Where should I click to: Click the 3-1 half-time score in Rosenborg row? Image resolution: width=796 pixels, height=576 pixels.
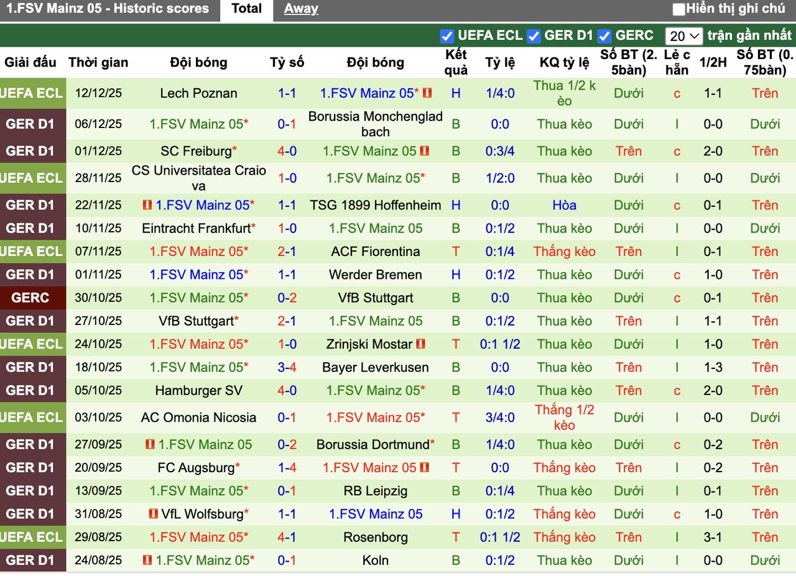[713, 537]
